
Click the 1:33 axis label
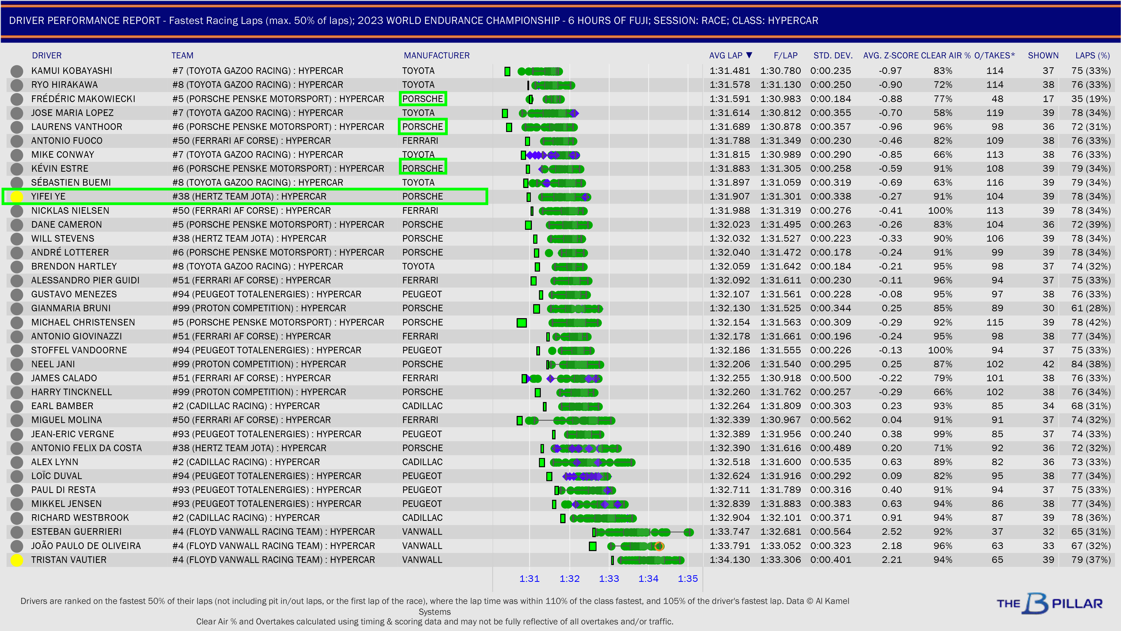[x=609, y=578]
